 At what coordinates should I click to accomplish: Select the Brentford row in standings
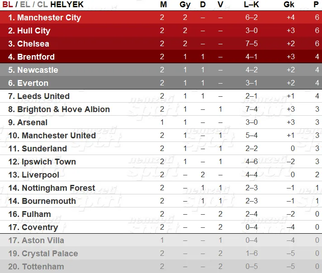tap(161, 56)
